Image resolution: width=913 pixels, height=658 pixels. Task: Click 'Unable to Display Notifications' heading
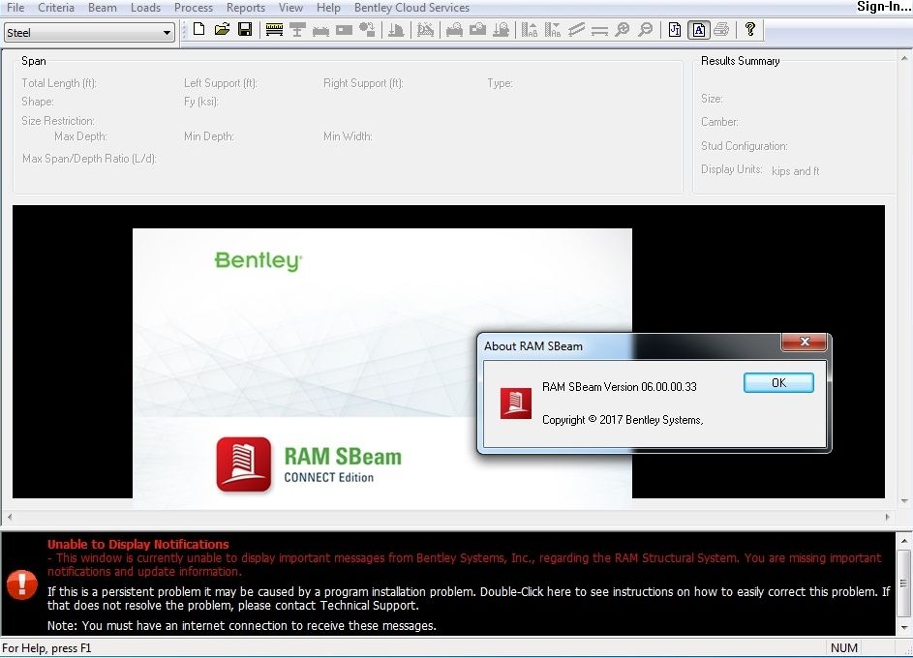point(138,545)
